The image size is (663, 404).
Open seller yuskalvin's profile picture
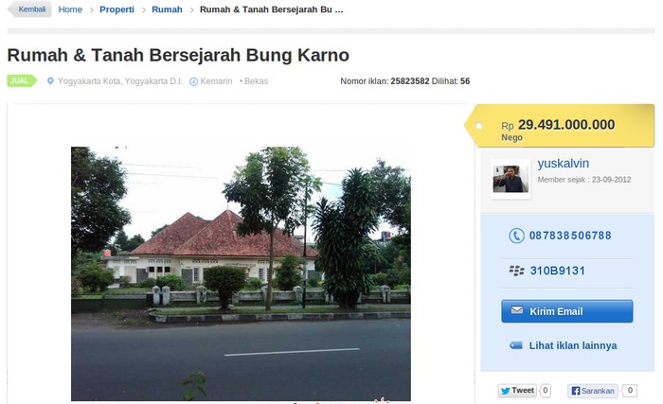point(511,179)
